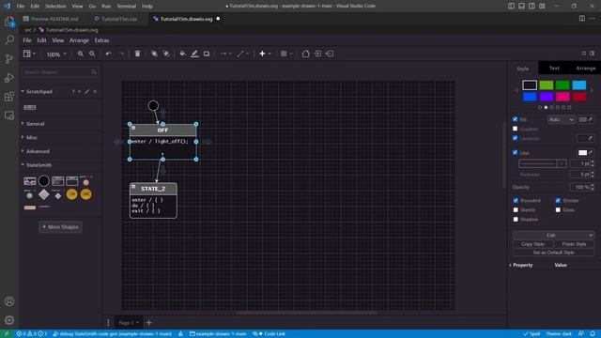Uncheck the Divider checkbox
601x338 pixels.
558,200
